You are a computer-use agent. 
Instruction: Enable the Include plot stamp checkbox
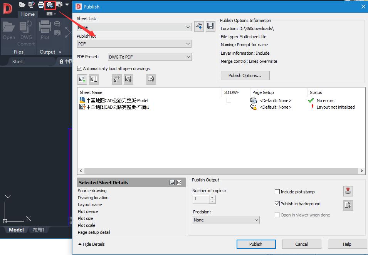(x=277, y=192)
